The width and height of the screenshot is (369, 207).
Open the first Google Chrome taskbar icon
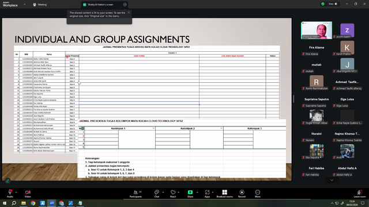33,203
